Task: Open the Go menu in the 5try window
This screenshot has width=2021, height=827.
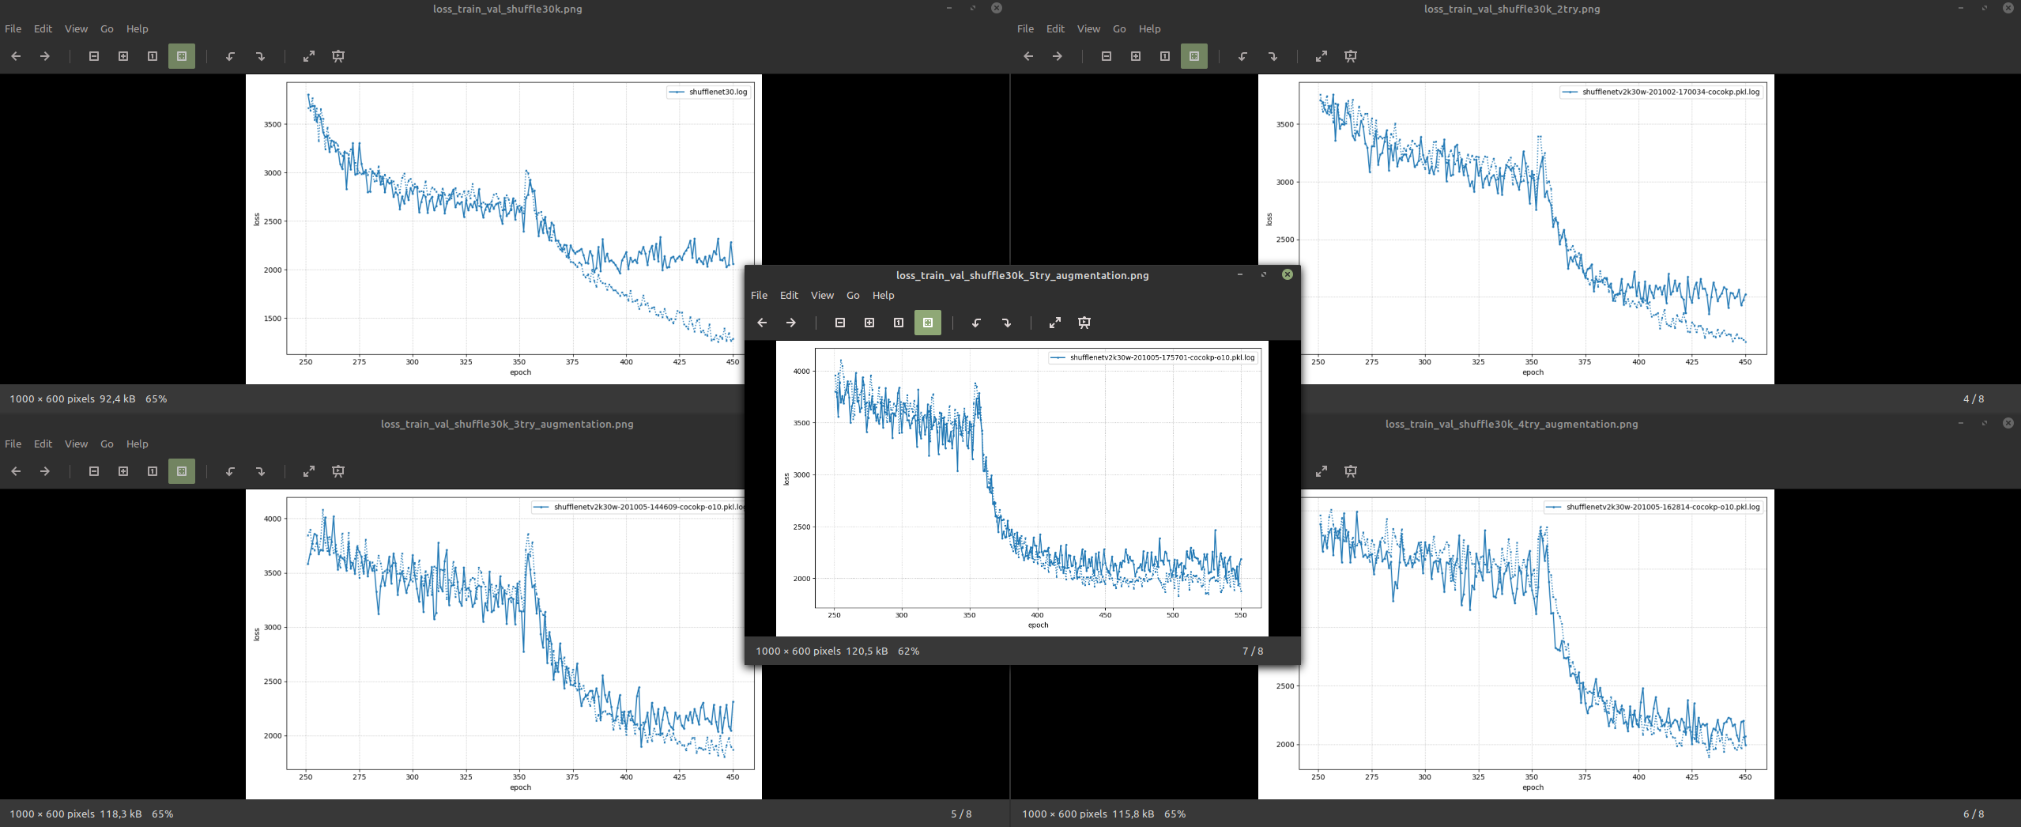Action: click(x=853, y=295)
